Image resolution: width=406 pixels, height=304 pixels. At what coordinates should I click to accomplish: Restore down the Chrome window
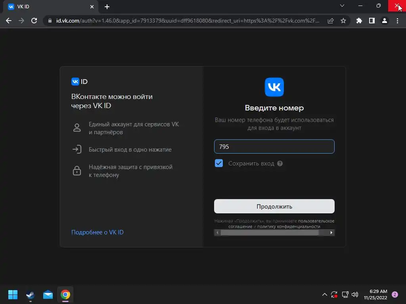coord(379,6)
